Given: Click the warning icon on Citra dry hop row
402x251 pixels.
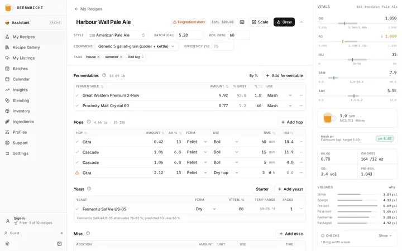Looking at the screenshot, I should click(x=77, y=173).
